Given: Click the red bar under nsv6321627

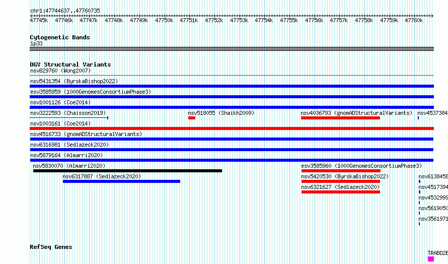Looking at the screenshot, I should pyautogui.click(x=341, y=192).
